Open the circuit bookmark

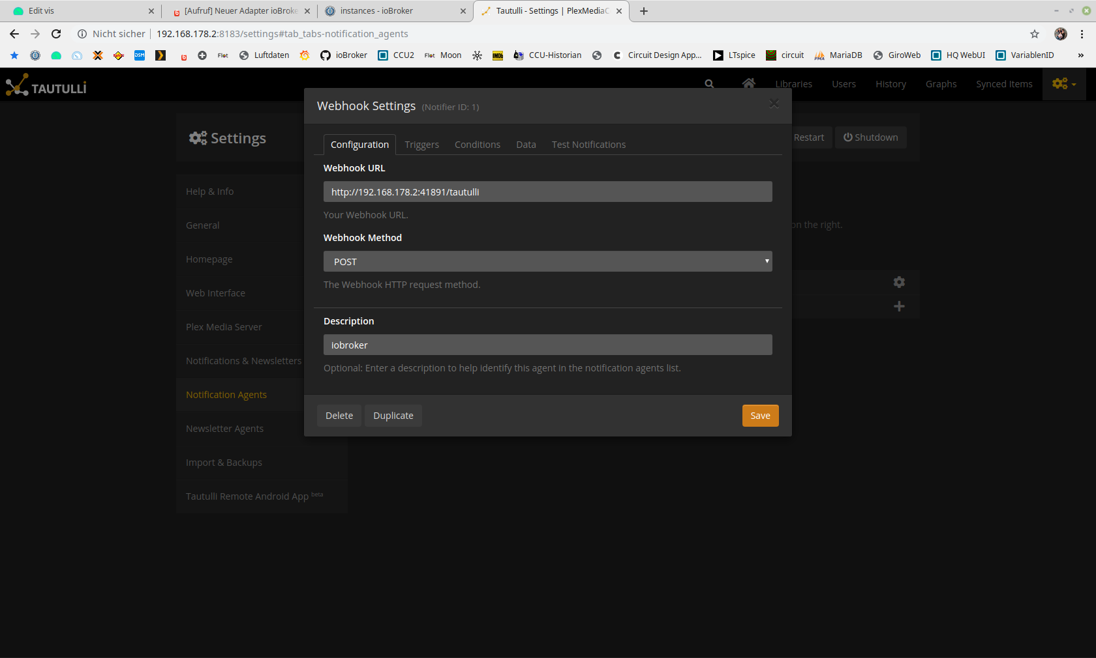785,55
